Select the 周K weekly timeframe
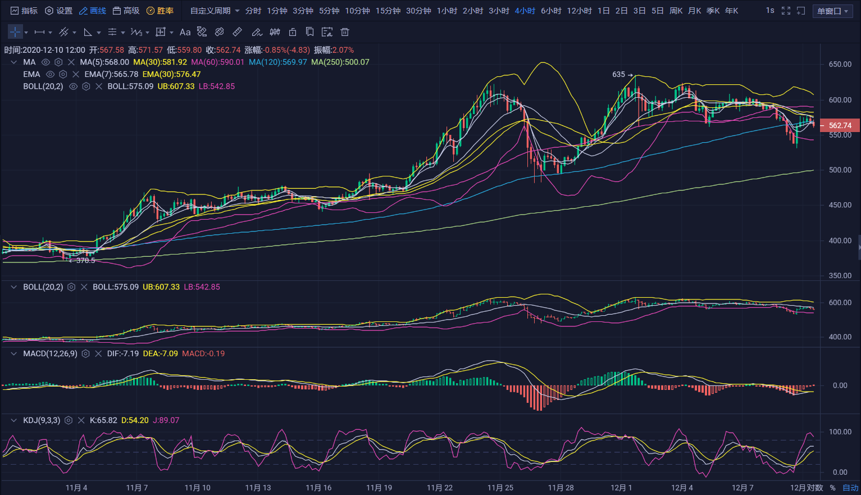The image size is (861, 495). tap(676, 11)
